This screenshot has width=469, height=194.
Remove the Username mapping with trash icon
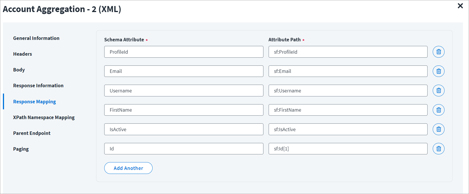(x=438, y=91)
